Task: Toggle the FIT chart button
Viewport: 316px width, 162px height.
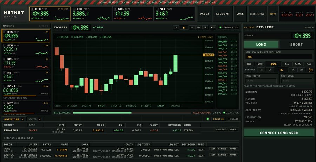Action: 213,28
